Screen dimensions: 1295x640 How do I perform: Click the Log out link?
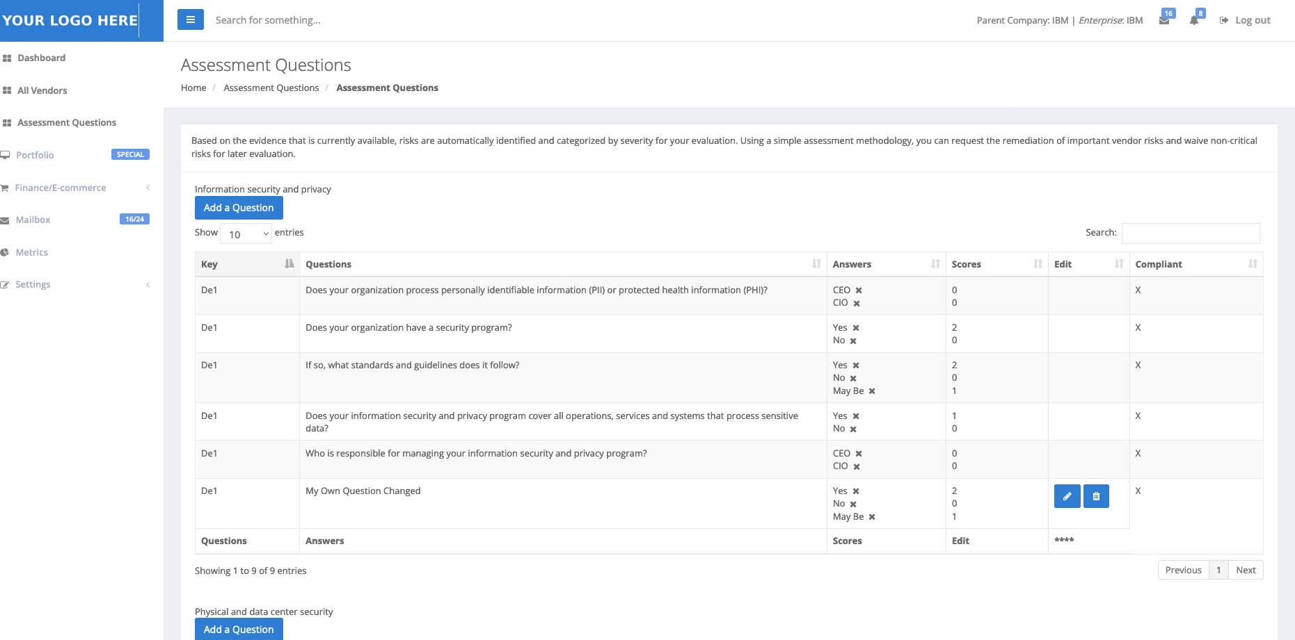tap(1246, 20)
